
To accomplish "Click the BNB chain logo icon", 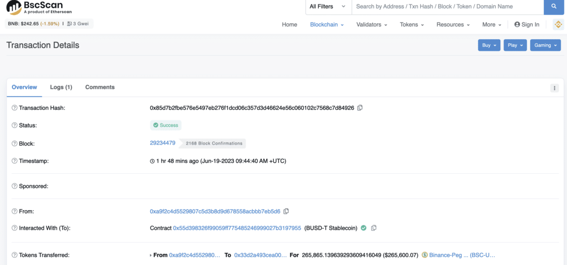I will point(558,25).
